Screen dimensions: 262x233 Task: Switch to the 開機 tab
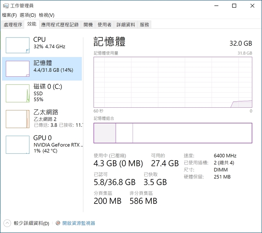[x=88, y=25]
